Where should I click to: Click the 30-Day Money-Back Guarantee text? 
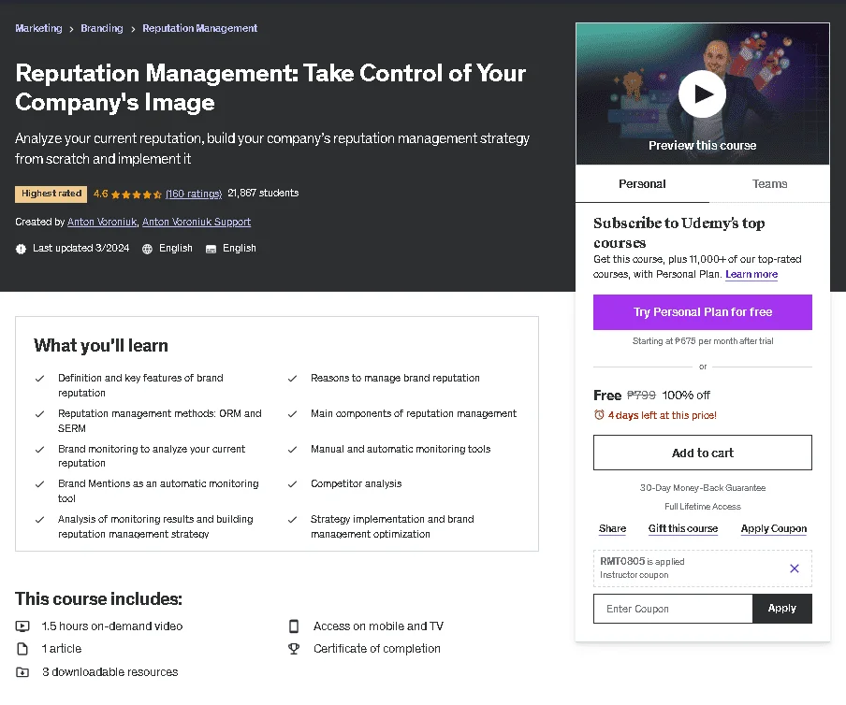click(703, 488)
